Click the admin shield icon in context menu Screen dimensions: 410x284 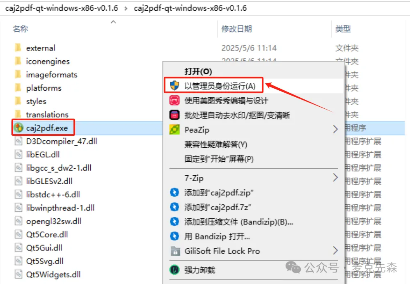tap(174, 85)
